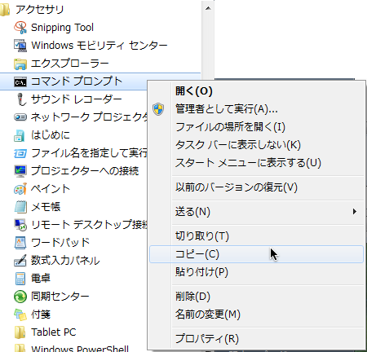Click the programs list scroll up arrow
Screen dimensions: 367x352
tap(208, 8)
